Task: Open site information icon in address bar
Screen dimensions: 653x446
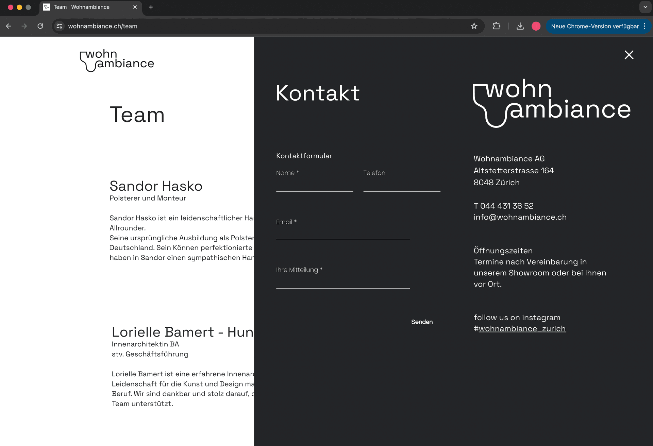Action: coord(60,26)
